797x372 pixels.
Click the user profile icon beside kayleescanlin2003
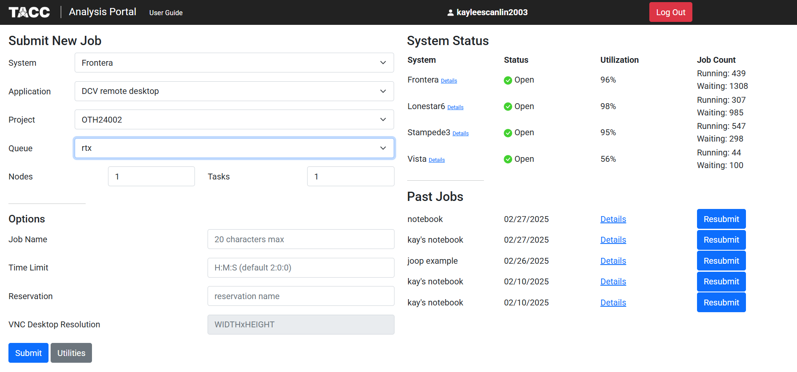click(x=451, y=13)
